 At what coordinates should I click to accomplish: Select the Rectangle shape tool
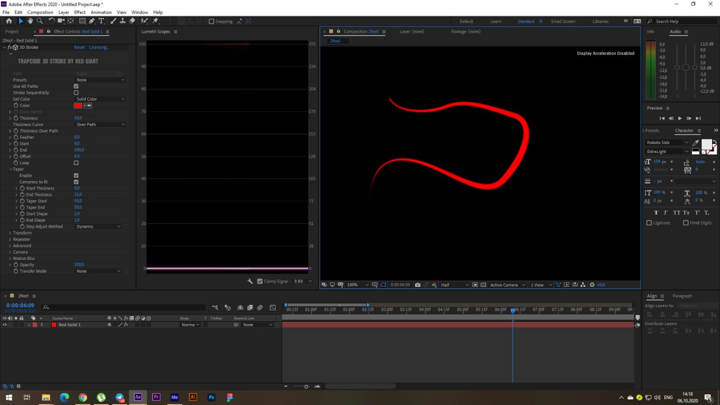click(82, 21)
